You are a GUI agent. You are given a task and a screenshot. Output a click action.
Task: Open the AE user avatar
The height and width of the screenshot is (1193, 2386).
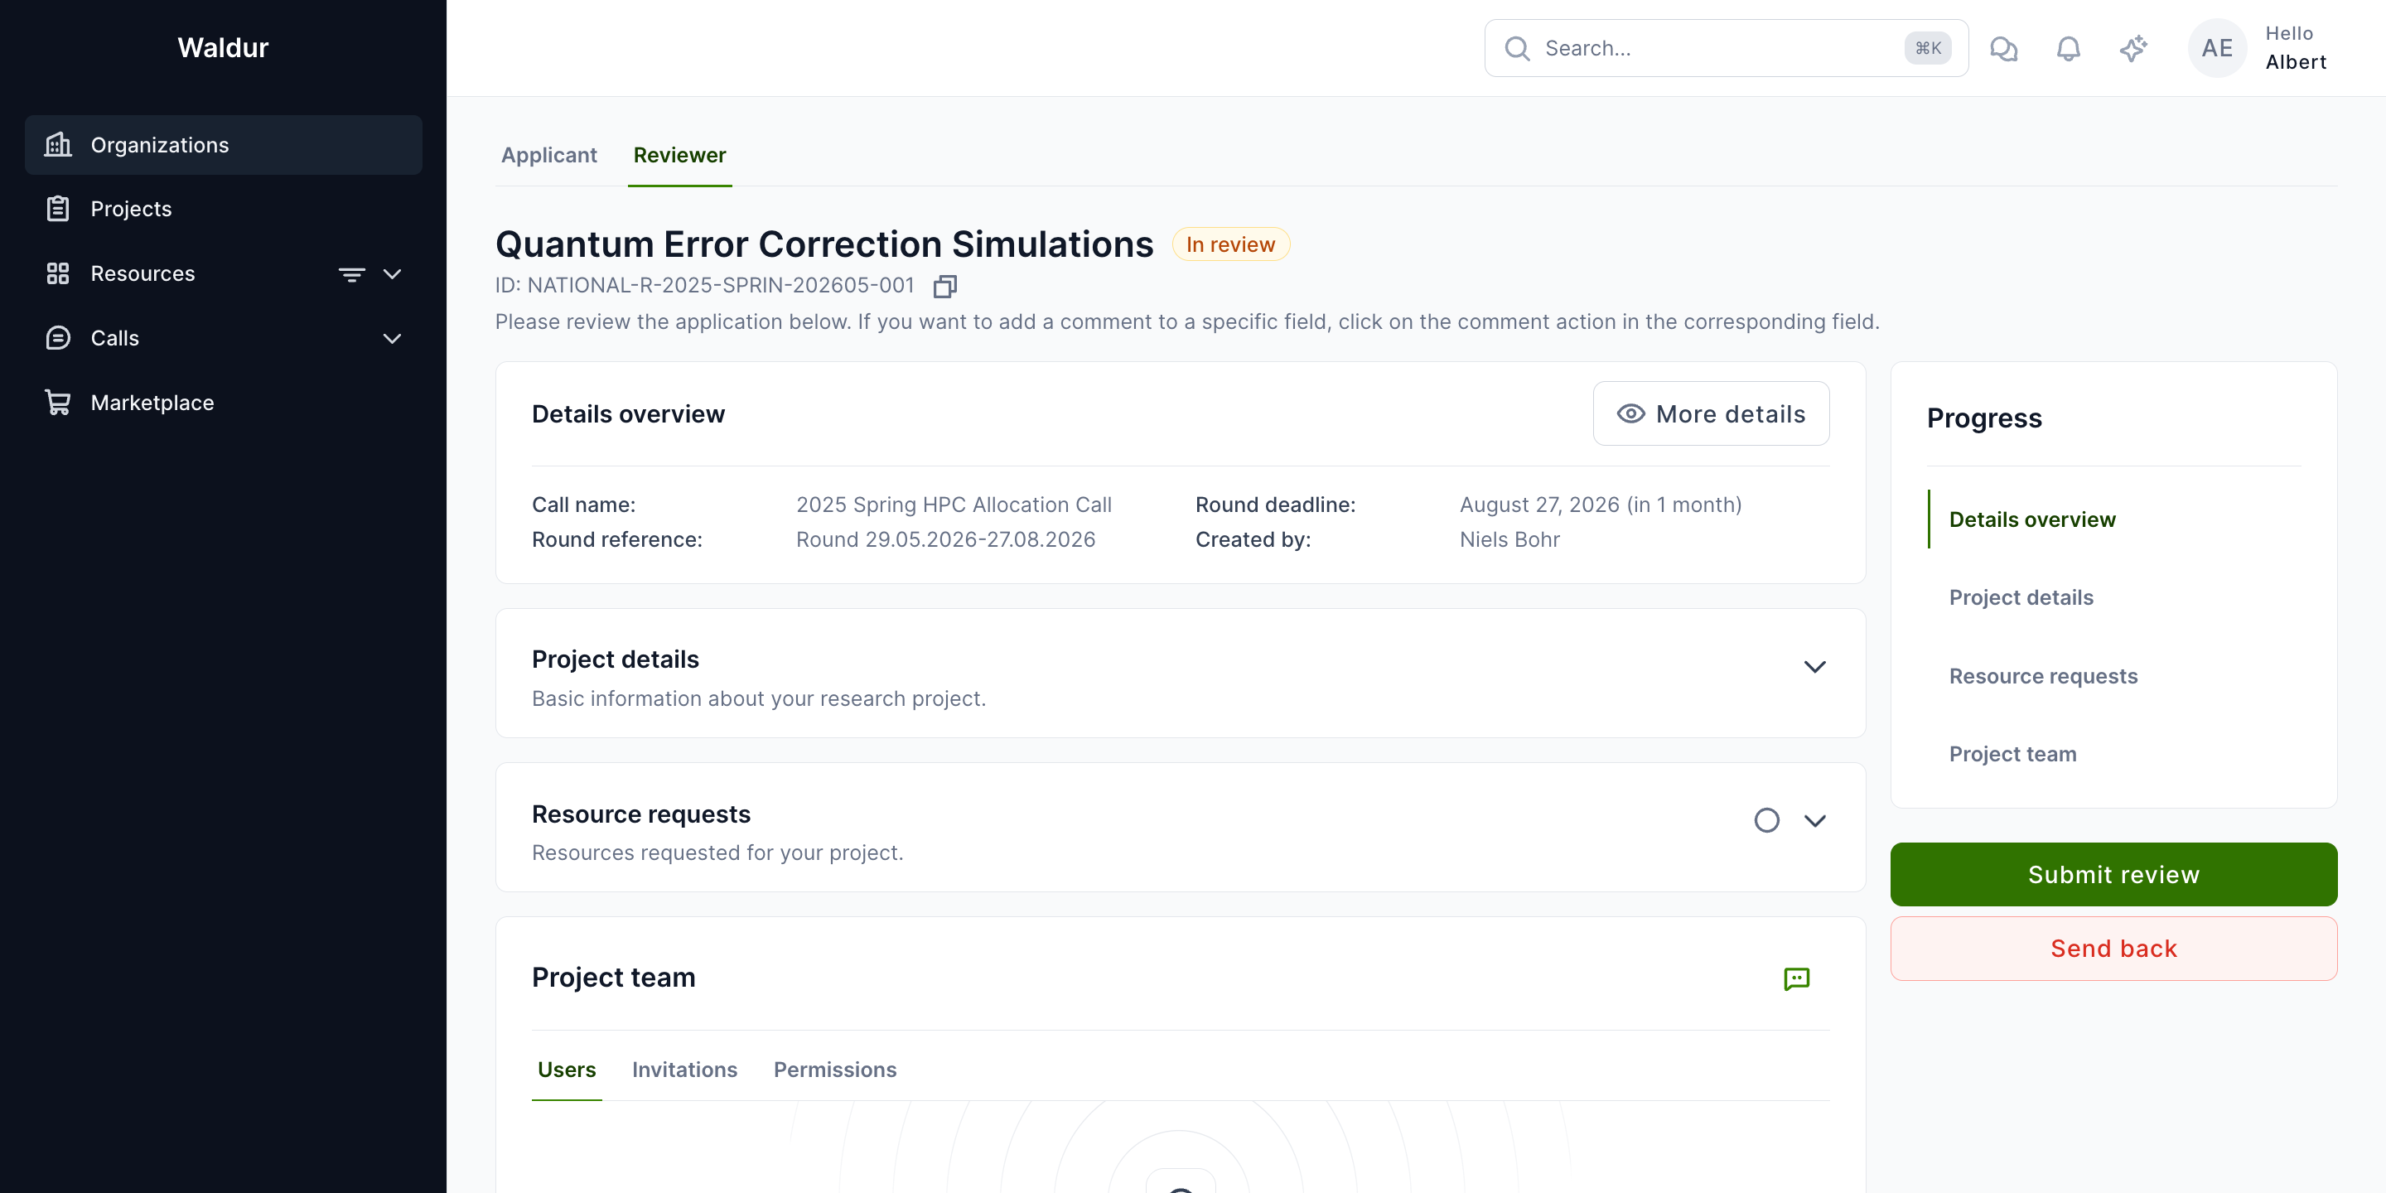click(2216, 48)
